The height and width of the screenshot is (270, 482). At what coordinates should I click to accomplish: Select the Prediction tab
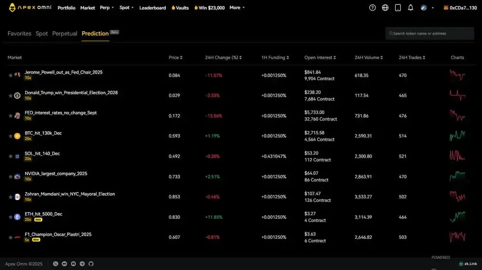click(x=95, y=34)
